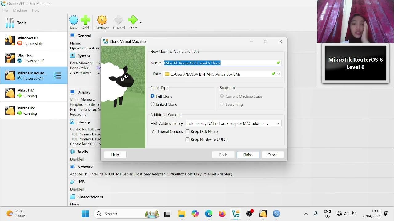Open the Path dropdown in clone dialog

click(279, 74)
